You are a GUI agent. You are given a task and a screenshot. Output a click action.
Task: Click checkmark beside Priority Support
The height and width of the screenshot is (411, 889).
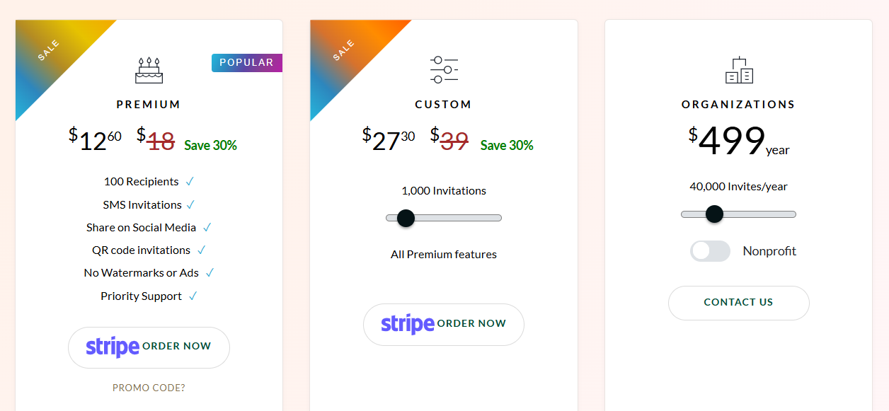pyautogui.click(x=193, y=296)
